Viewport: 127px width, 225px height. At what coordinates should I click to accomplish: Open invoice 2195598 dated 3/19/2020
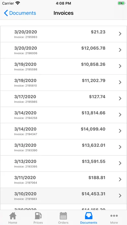pos(63,67)
